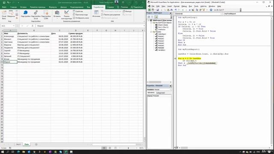This screenshot has width=274, height=154.
Task: Save the workbook from Excel title bar
Action: pyautogui.click(x=4, y=3)
